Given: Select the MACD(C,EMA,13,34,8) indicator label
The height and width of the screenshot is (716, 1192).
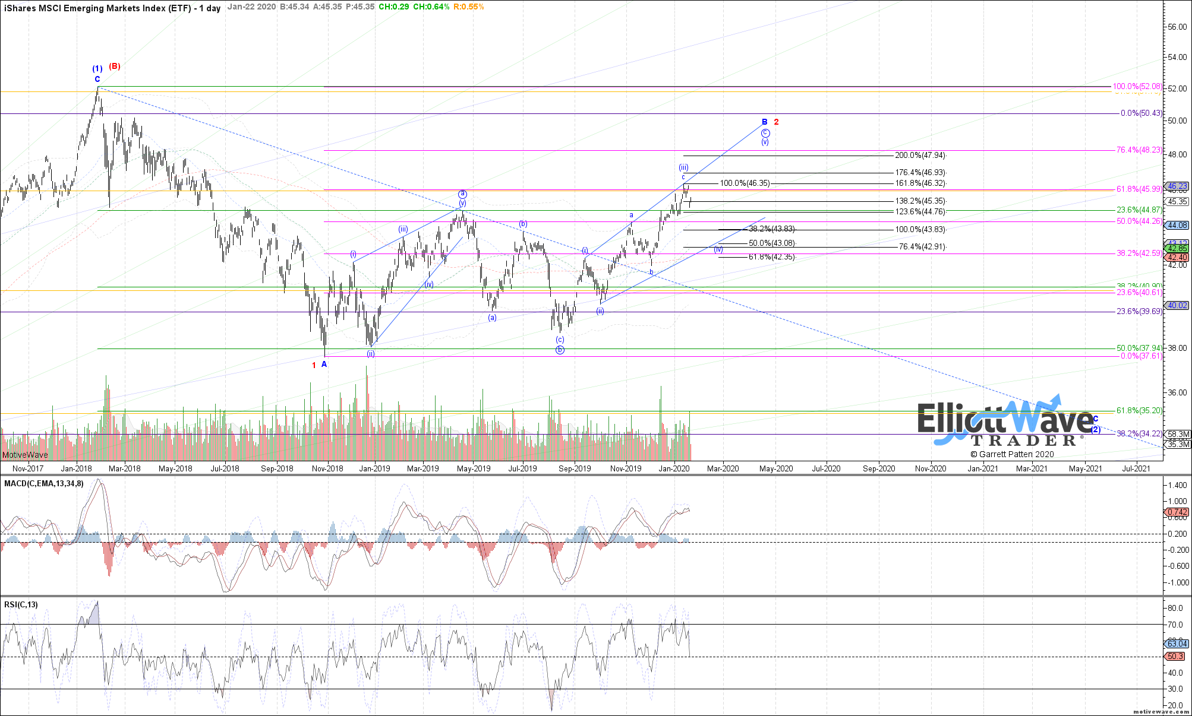Looking at the screenshot, I should pyautogui.click(x=44, y=483).
